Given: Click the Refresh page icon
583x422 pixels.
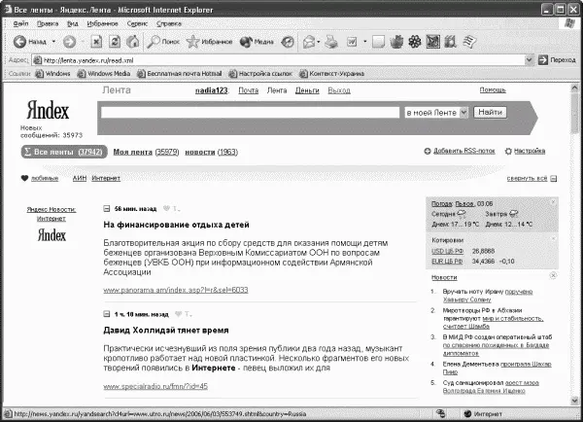Looking at the screenshot, I should (115, 41).
